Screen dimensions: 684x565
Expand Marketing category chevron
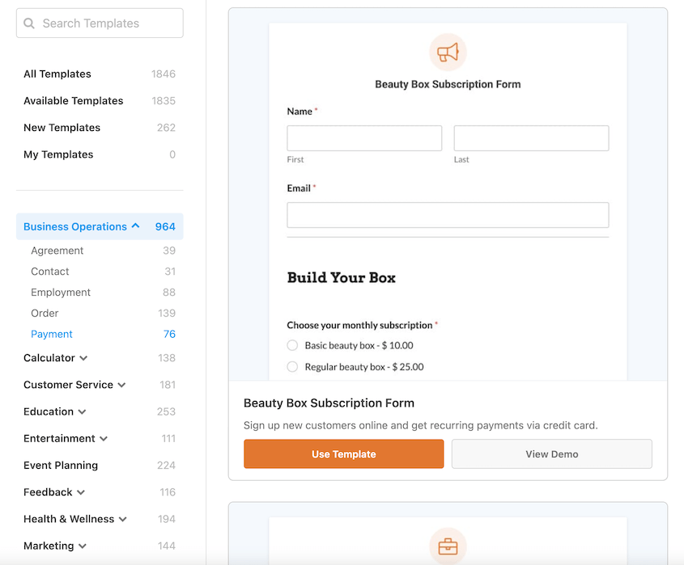click(x=83, y=546)
